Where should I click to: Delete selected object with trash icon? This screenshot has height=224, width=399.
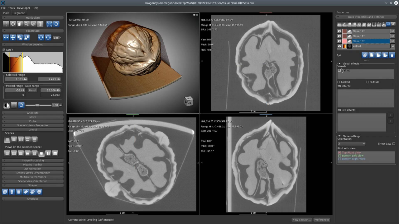tap(392, 55)
